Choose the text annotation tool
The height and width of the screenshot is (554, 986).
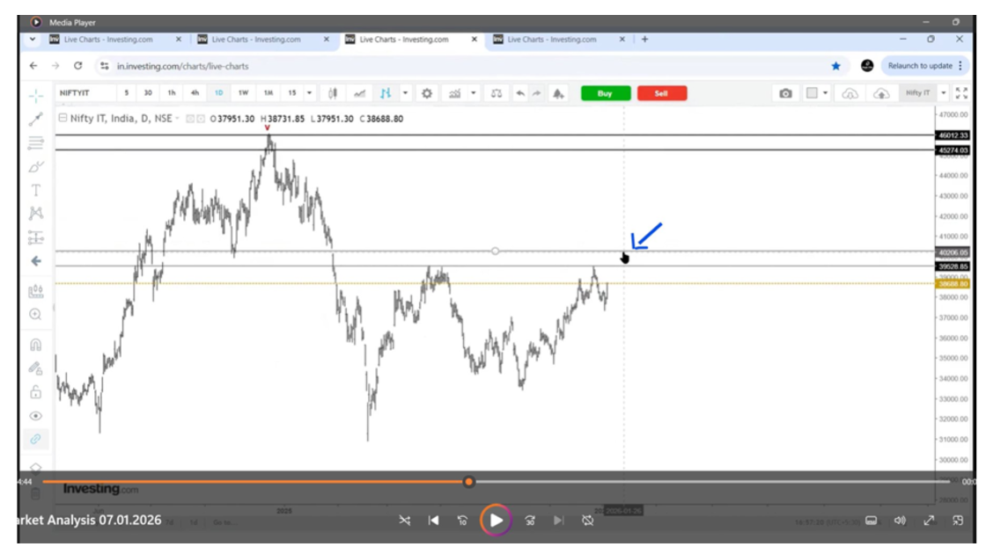[35, 190]
